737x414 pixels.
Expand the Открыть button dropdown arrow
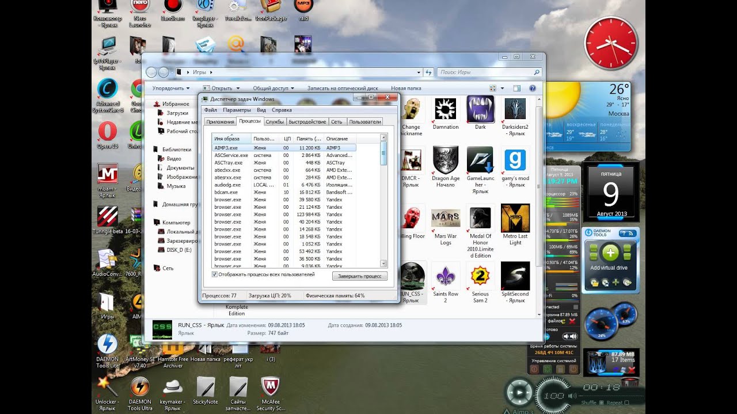click(x=238, y=89)
